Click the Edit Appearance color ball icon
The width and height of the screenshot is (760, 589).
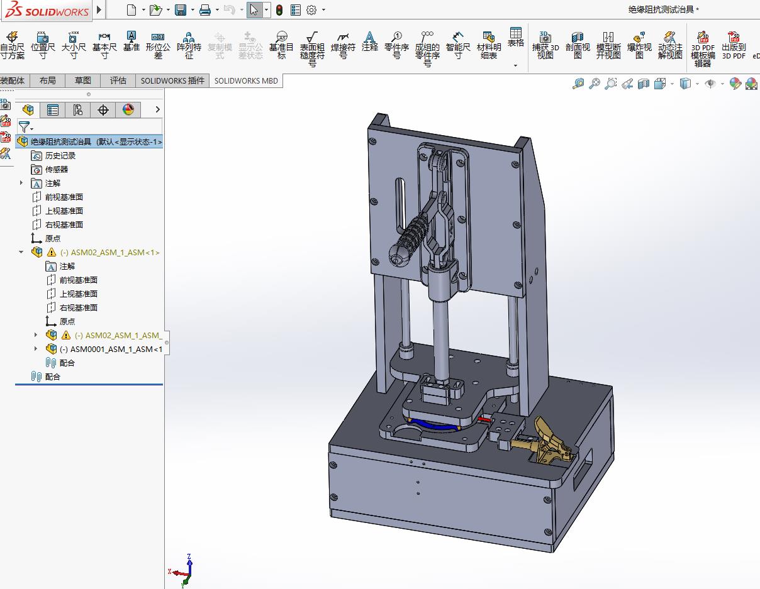[x=735, y=84]
